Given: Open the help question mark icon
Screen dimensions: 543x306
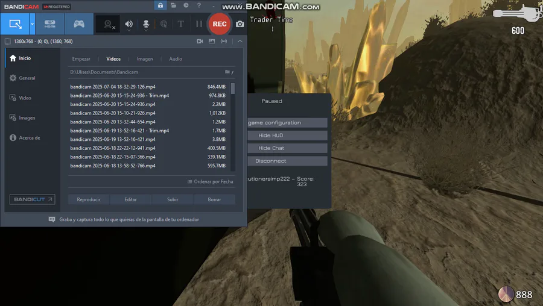Looking at the screenshot, I should point(198,5).
